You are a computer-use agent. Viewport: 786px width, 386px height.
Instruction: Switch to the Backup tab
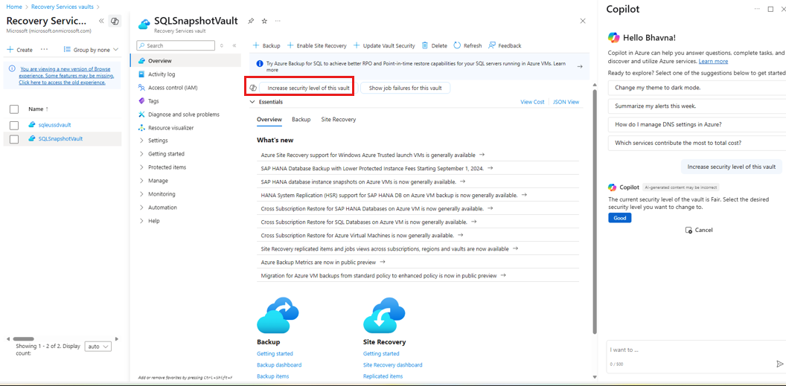(301, 120)
